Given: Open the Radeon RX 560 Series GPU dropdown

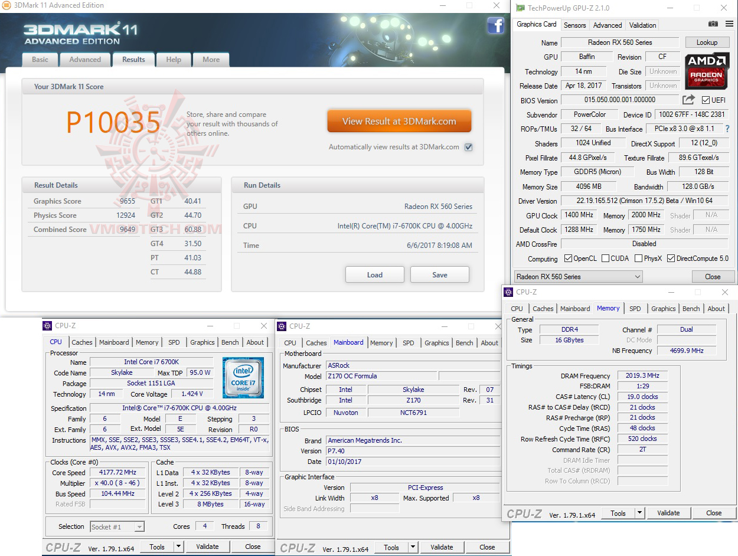Looking at the screenshot, I should pyautogui.click(x=578, y=276).
